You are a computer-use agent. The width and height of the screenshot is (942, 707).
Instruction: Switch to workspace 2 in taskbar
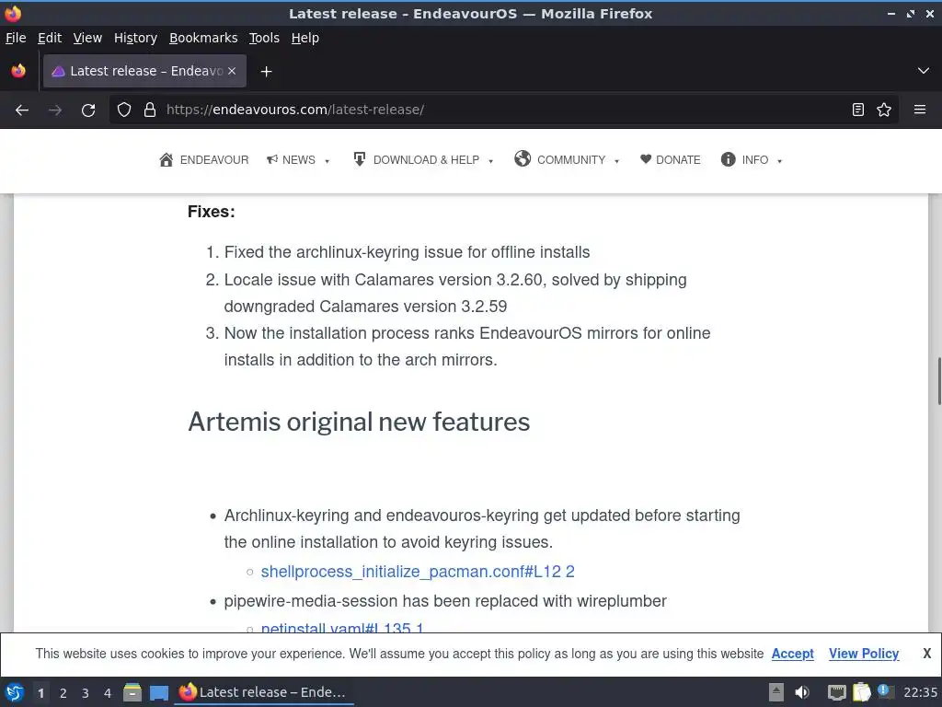(63, 693)
